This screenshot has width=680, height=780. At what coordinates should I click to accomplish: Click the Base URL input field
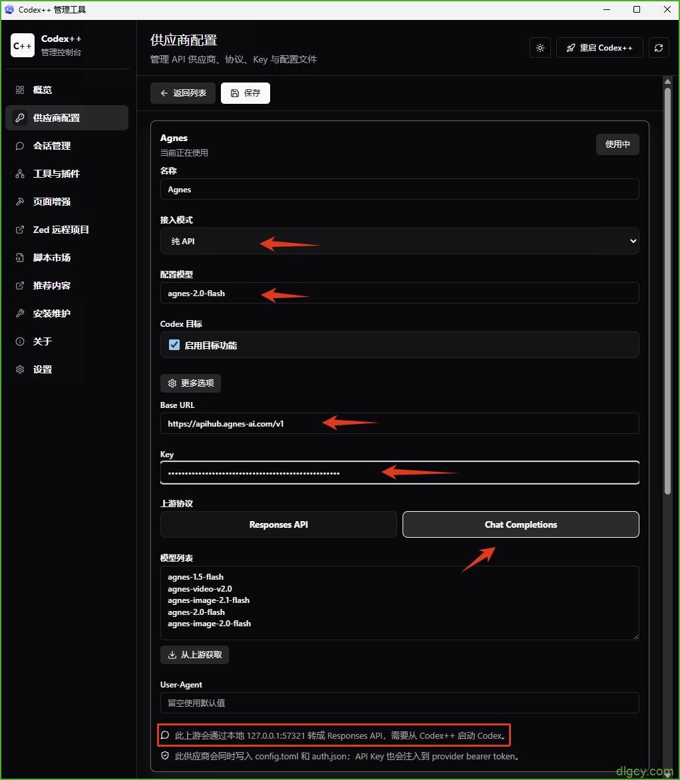pos(399,423)
